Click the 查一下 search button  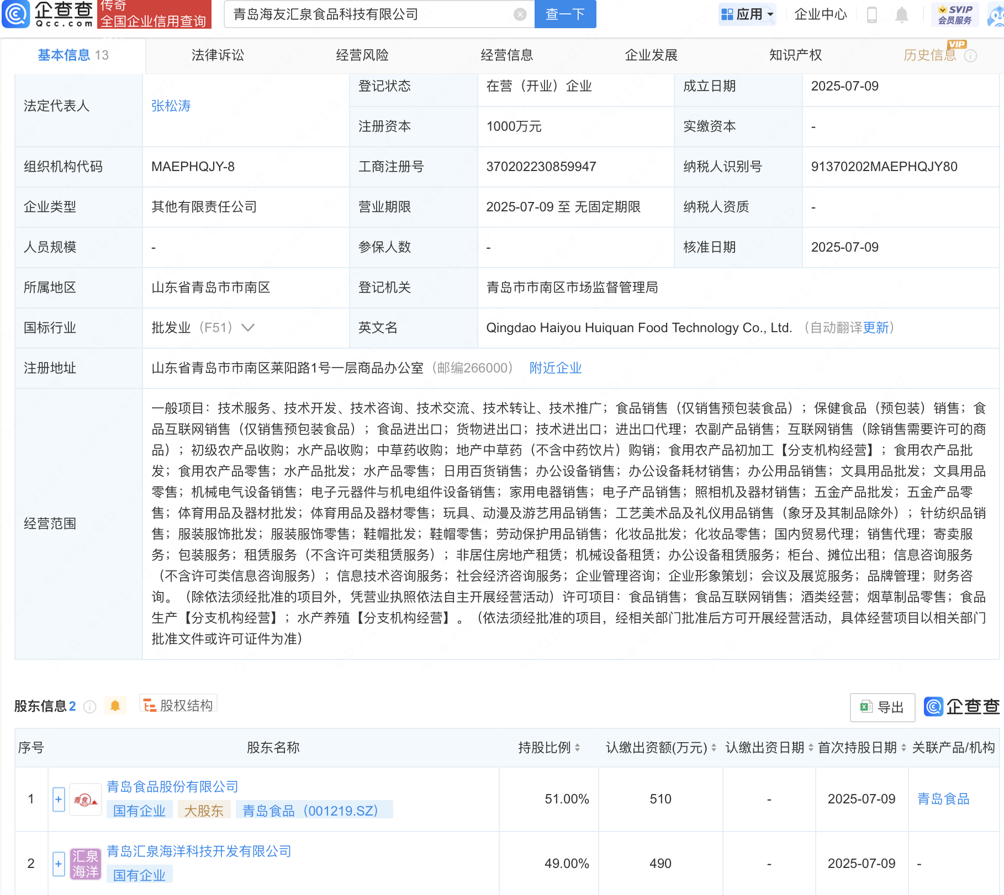coord(565,14)
